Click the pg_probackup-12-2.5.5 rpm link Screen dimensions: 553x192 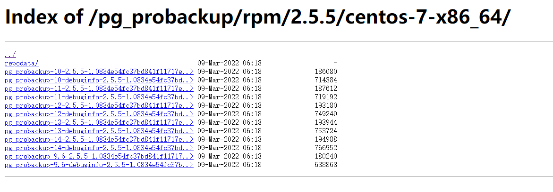click(99, 105)
